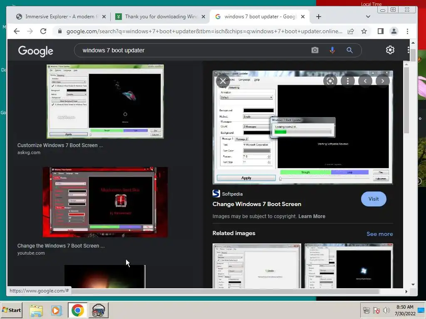Viewport: 426px width, 319px height.
Task: Close the Thank you for downloading tab
Action: [203, 17]
